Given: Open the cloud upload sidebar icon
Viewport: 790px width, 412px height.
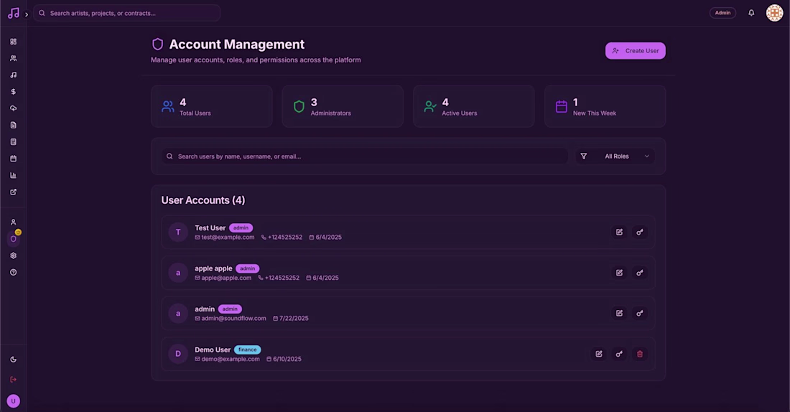Looking at the screenshot, I should pyautogui.click(x=13, y=108).
